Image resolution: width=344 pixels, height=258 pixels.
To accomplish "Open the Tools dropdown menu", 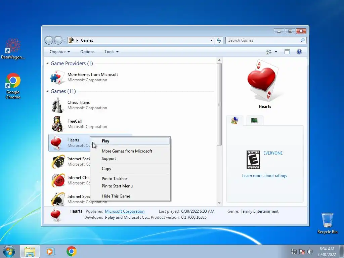I will point(112,52).
